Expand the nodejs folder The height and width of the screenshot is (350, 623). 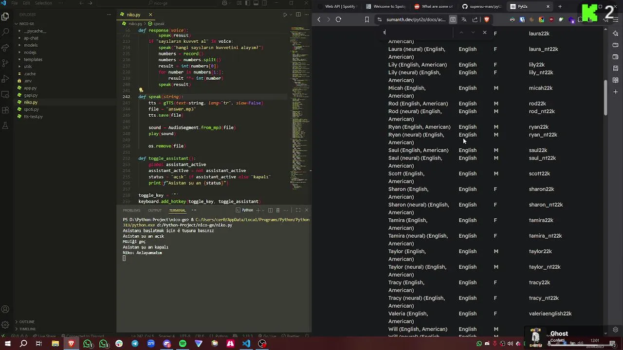pyautogui.click(x=30, y=52)
